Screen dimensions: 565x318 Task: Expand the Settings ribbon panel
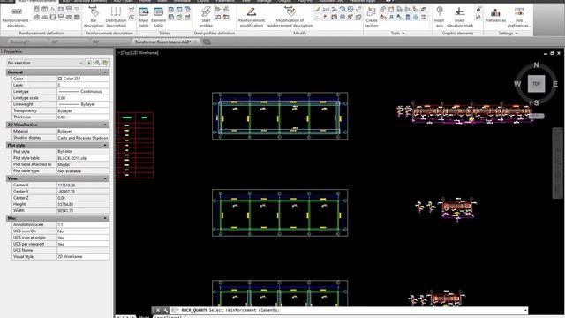508,34
